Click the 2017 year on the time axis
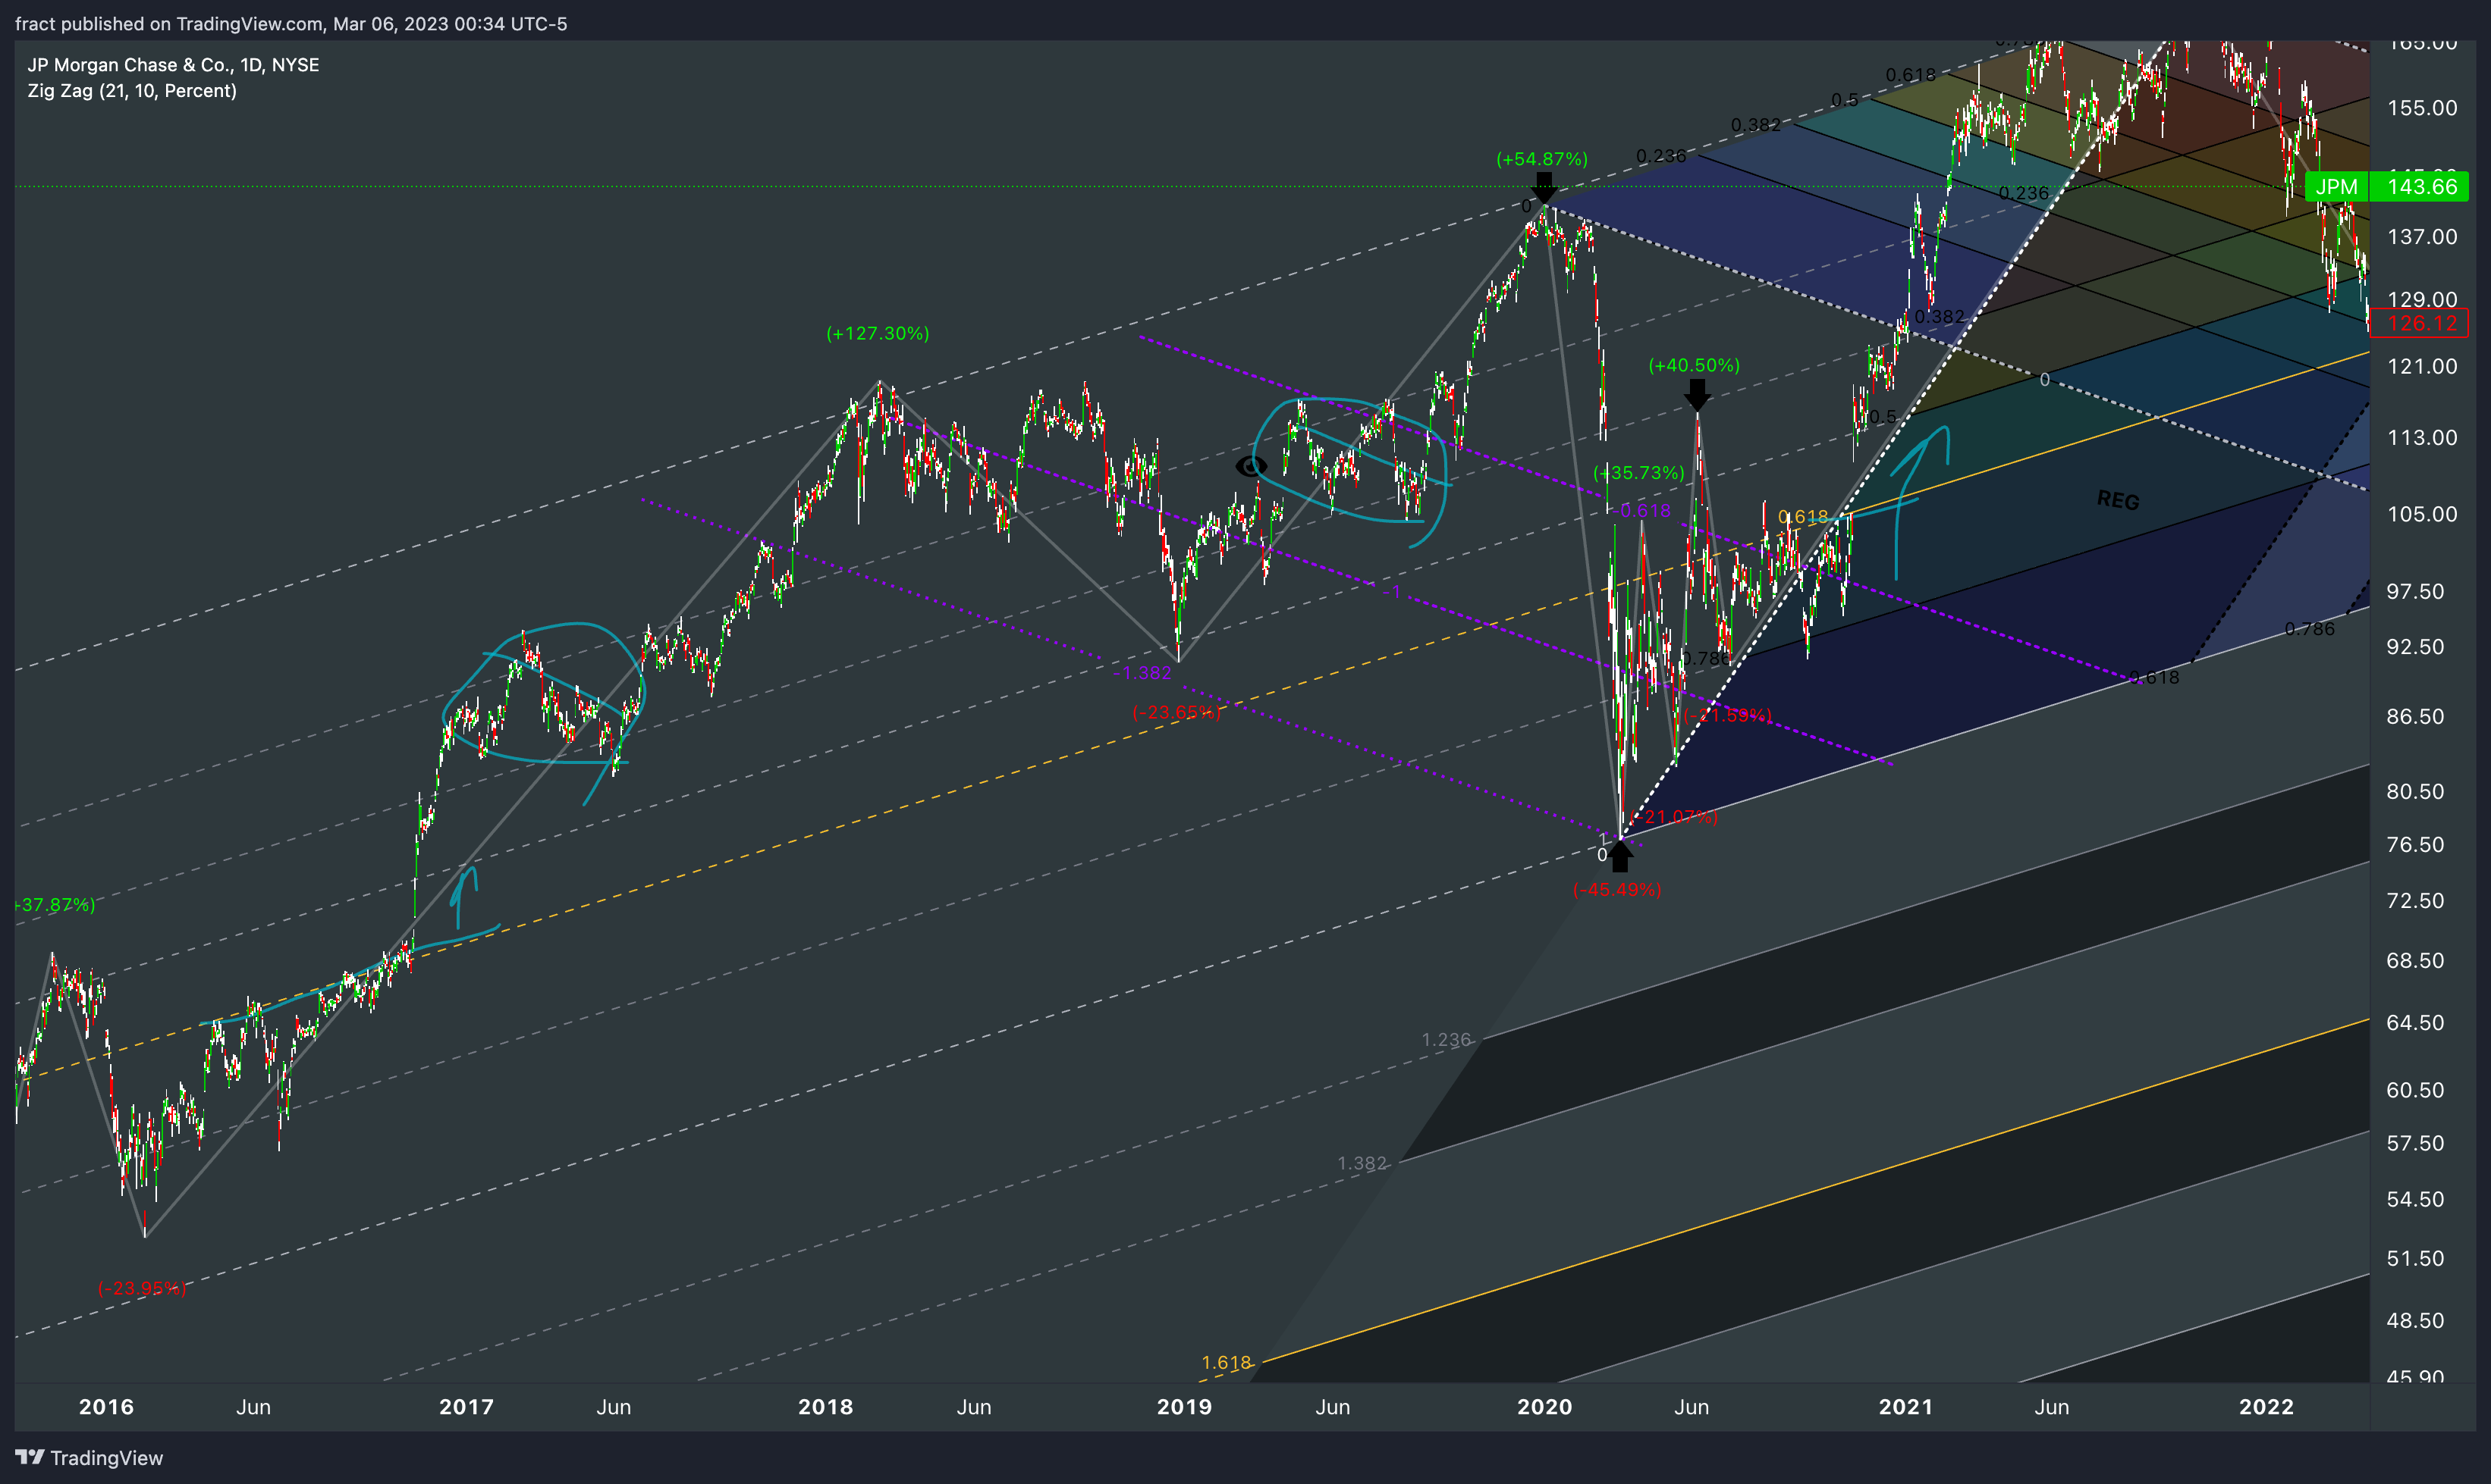Image resolution: width=2491 pixels, height=1484 pixels. click(x=466, y=1407)
